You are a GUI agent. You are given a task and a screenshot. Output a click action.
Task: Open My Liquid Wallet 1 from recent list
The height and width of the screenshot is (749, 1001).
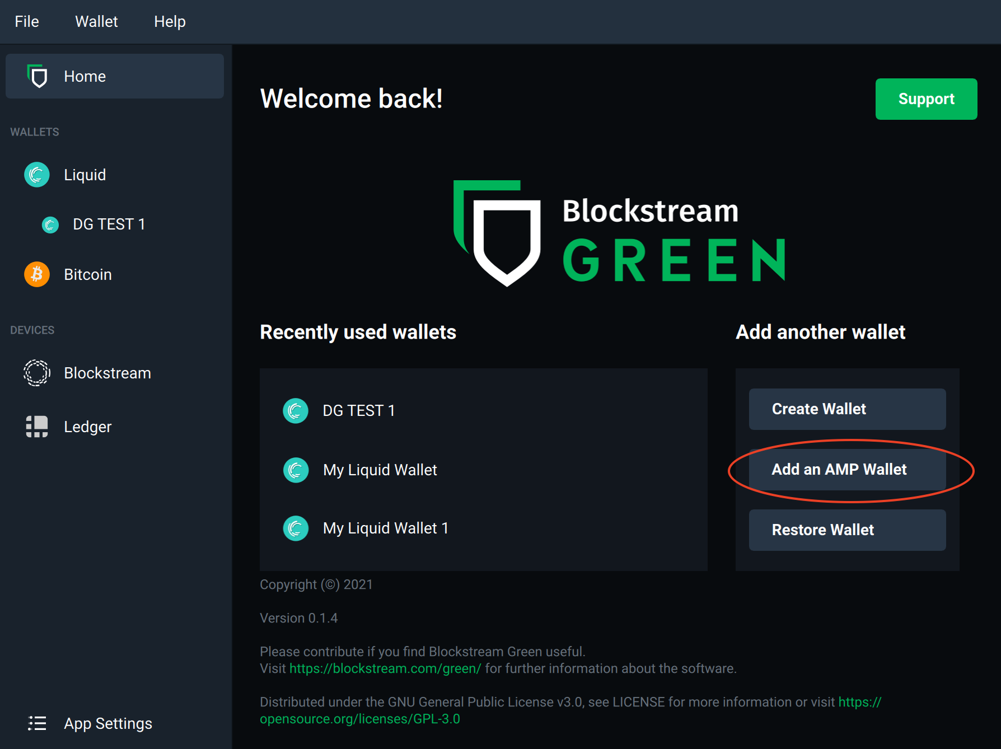(386, 528)
